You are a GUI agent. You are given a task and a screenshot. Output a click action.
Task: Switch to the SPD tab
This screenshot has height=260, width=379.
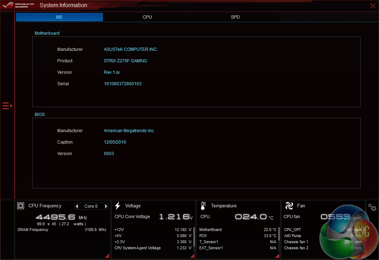tap(235, 17)
